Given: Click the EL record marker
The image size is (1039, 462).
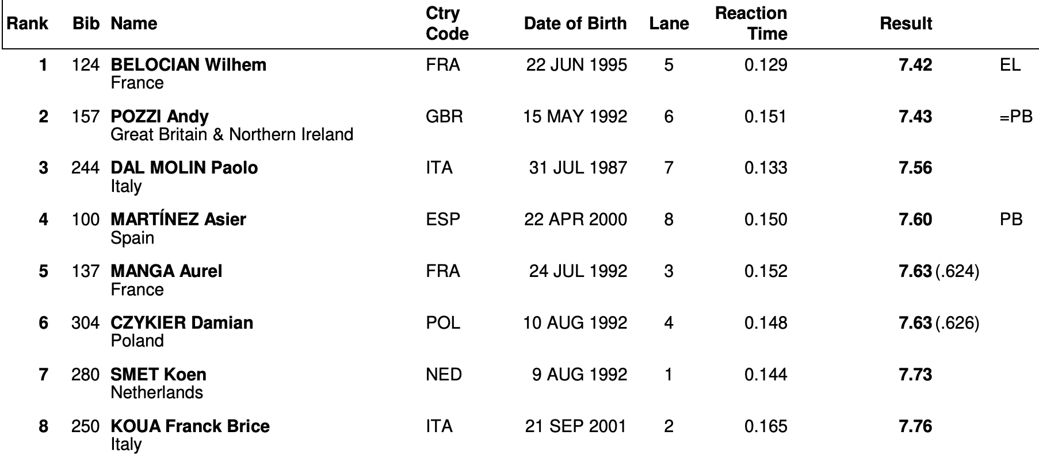Looking at the screenshot, I should pos(1010,64).
